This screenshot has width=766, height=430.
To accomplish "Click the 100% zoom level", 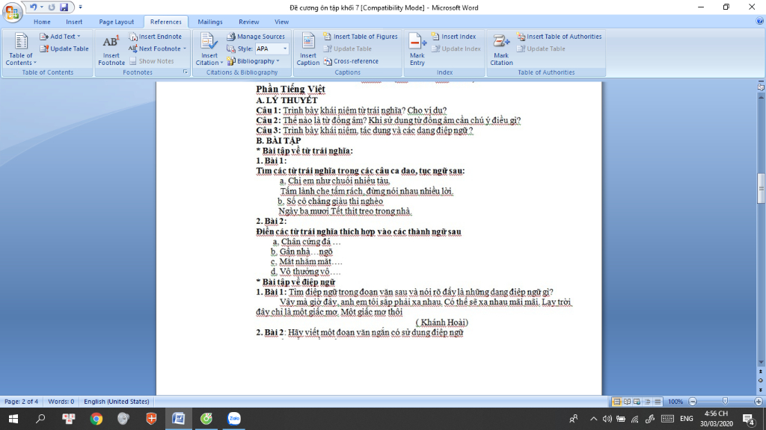I will (x=675, y=402).
